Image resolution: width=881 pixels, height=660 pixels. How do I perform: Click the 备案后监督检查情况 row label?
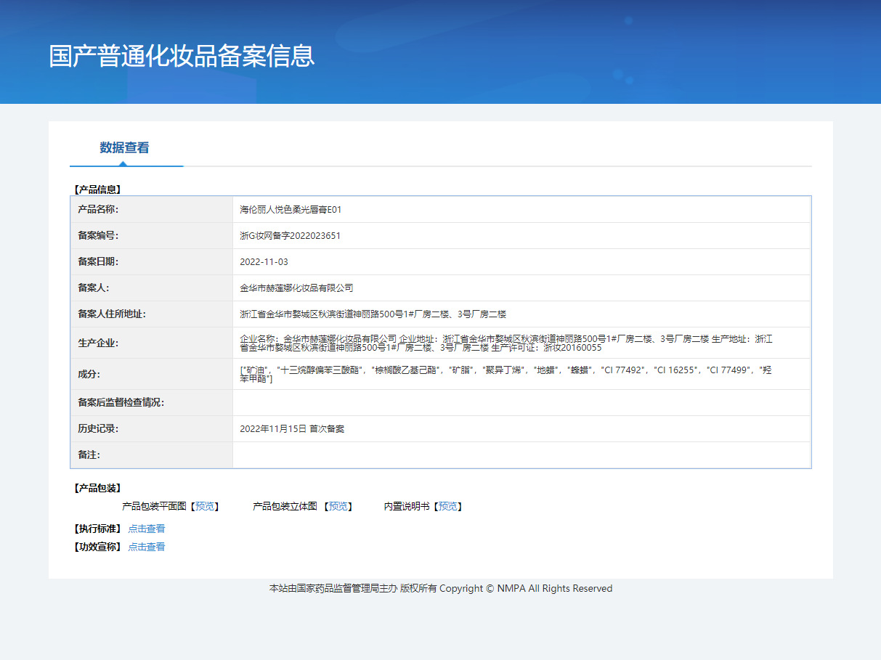(121, 403)
